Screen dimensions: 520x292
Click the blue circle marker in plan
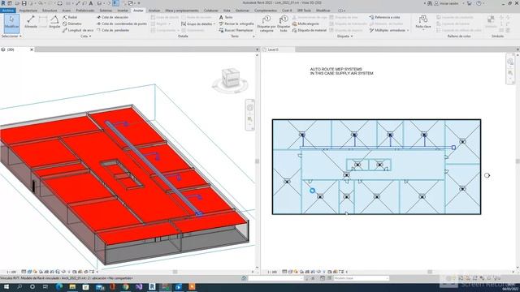(312, 191)
